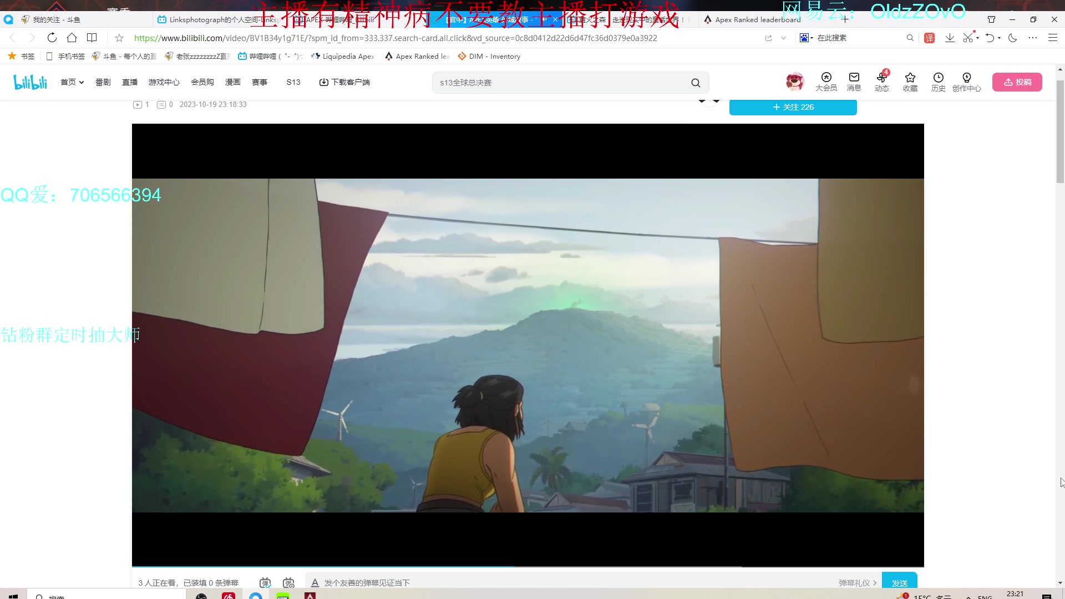Open 消息 messages icon

click(x=854, y=82)
